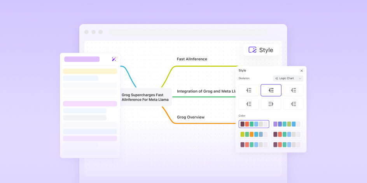Pick the highlighted maroon-orange color palette

tap(254, 124)
